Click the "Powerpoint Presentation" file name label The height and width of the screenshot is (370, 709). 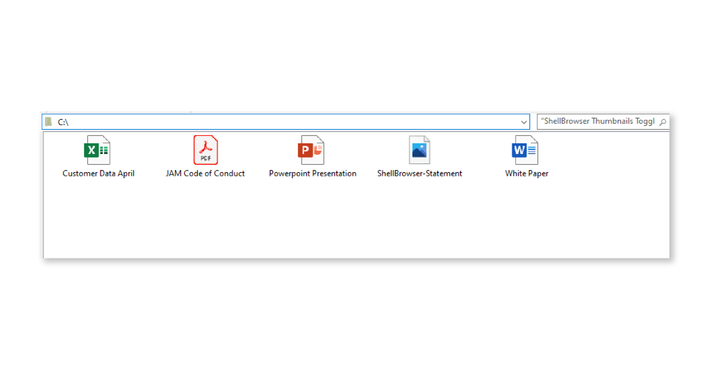click(313, 173)
